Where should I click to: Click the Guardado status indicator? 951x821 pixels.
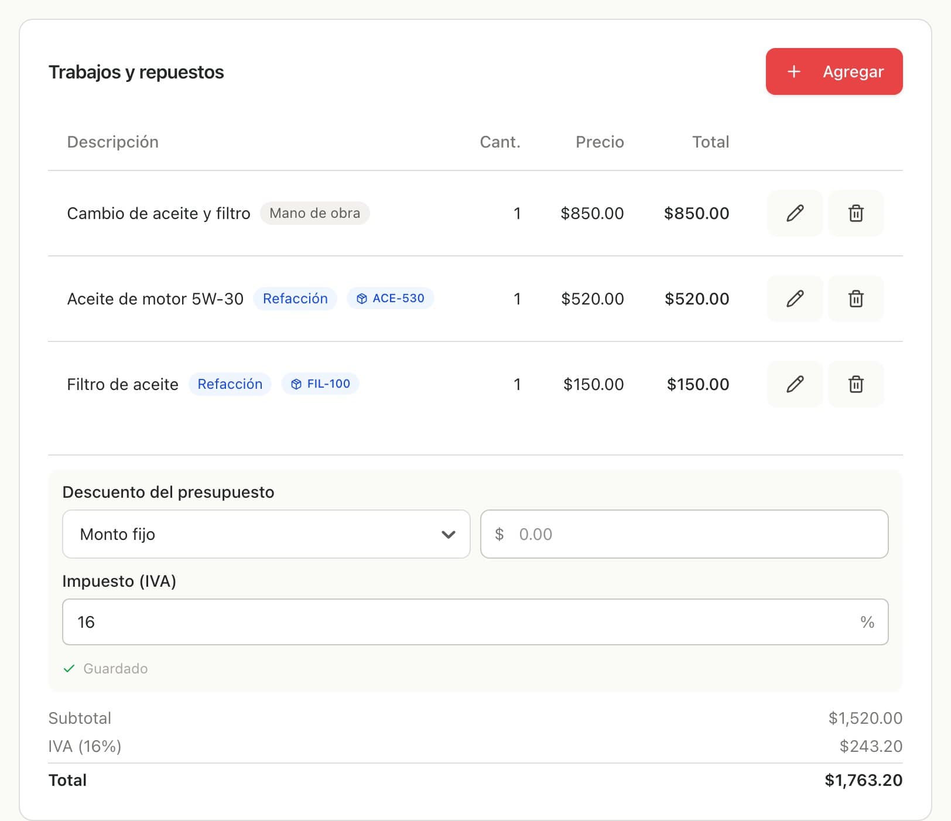(x=105, y=669)
